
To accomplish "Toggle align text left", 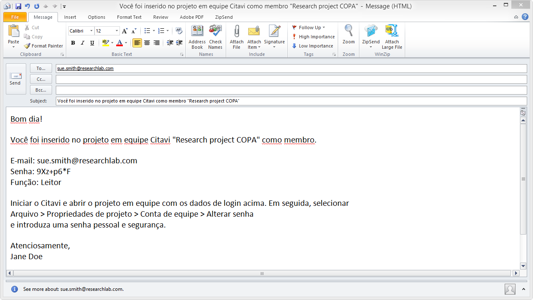I will [x=137, y=43].
